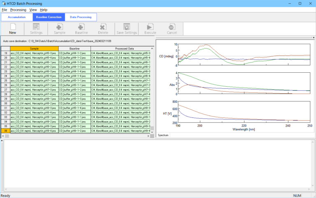
Task: Select sample cell Herceptin_pH9-1.jws
Action: tap(34, 117)
